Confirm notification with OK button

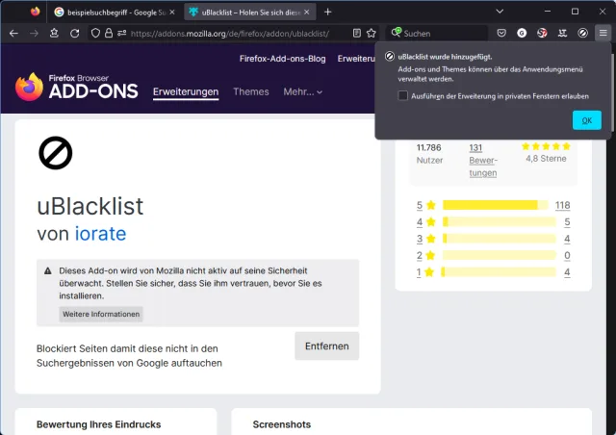586,120
